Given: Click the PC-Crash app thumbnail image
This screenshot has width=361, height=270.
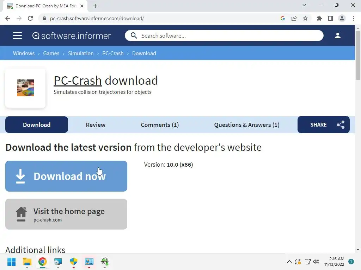Looking at the screenshot, I should tap(25, 88).
